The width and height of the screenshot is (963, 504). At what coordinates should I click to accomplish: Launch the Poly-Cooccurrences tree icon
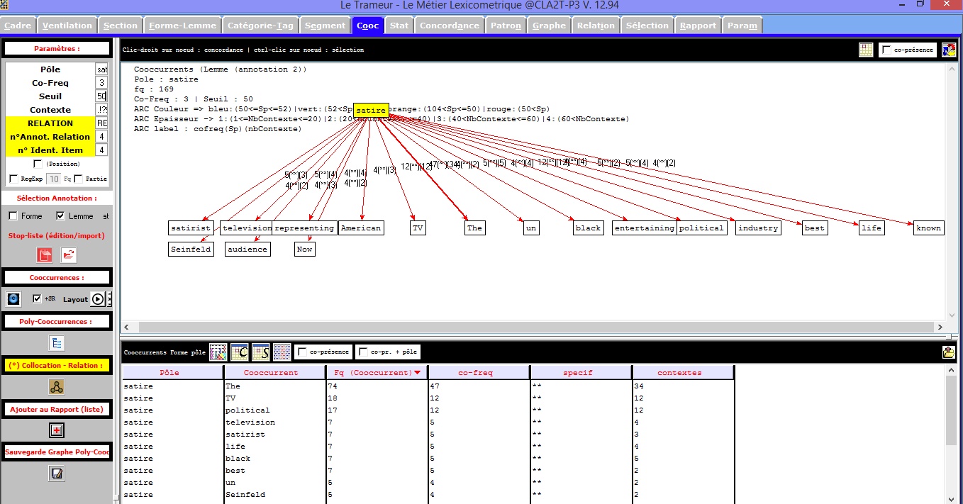click(57, 344)
